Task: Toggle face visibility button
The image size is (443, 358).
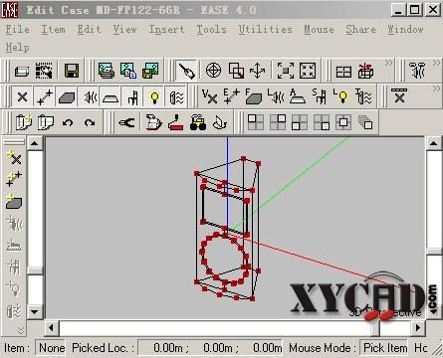Action: [x=67, y=97]
